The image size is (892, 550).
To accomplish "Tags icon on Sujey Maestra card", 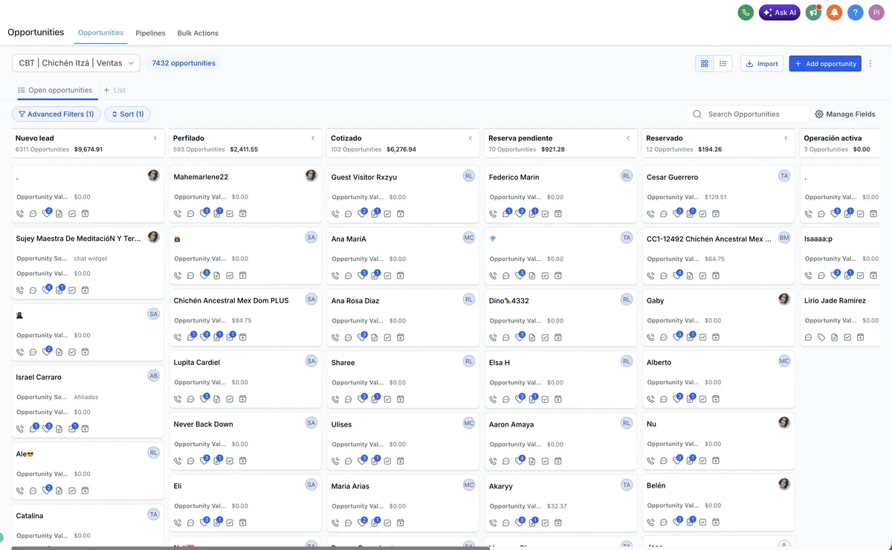I will pos(46,290).
